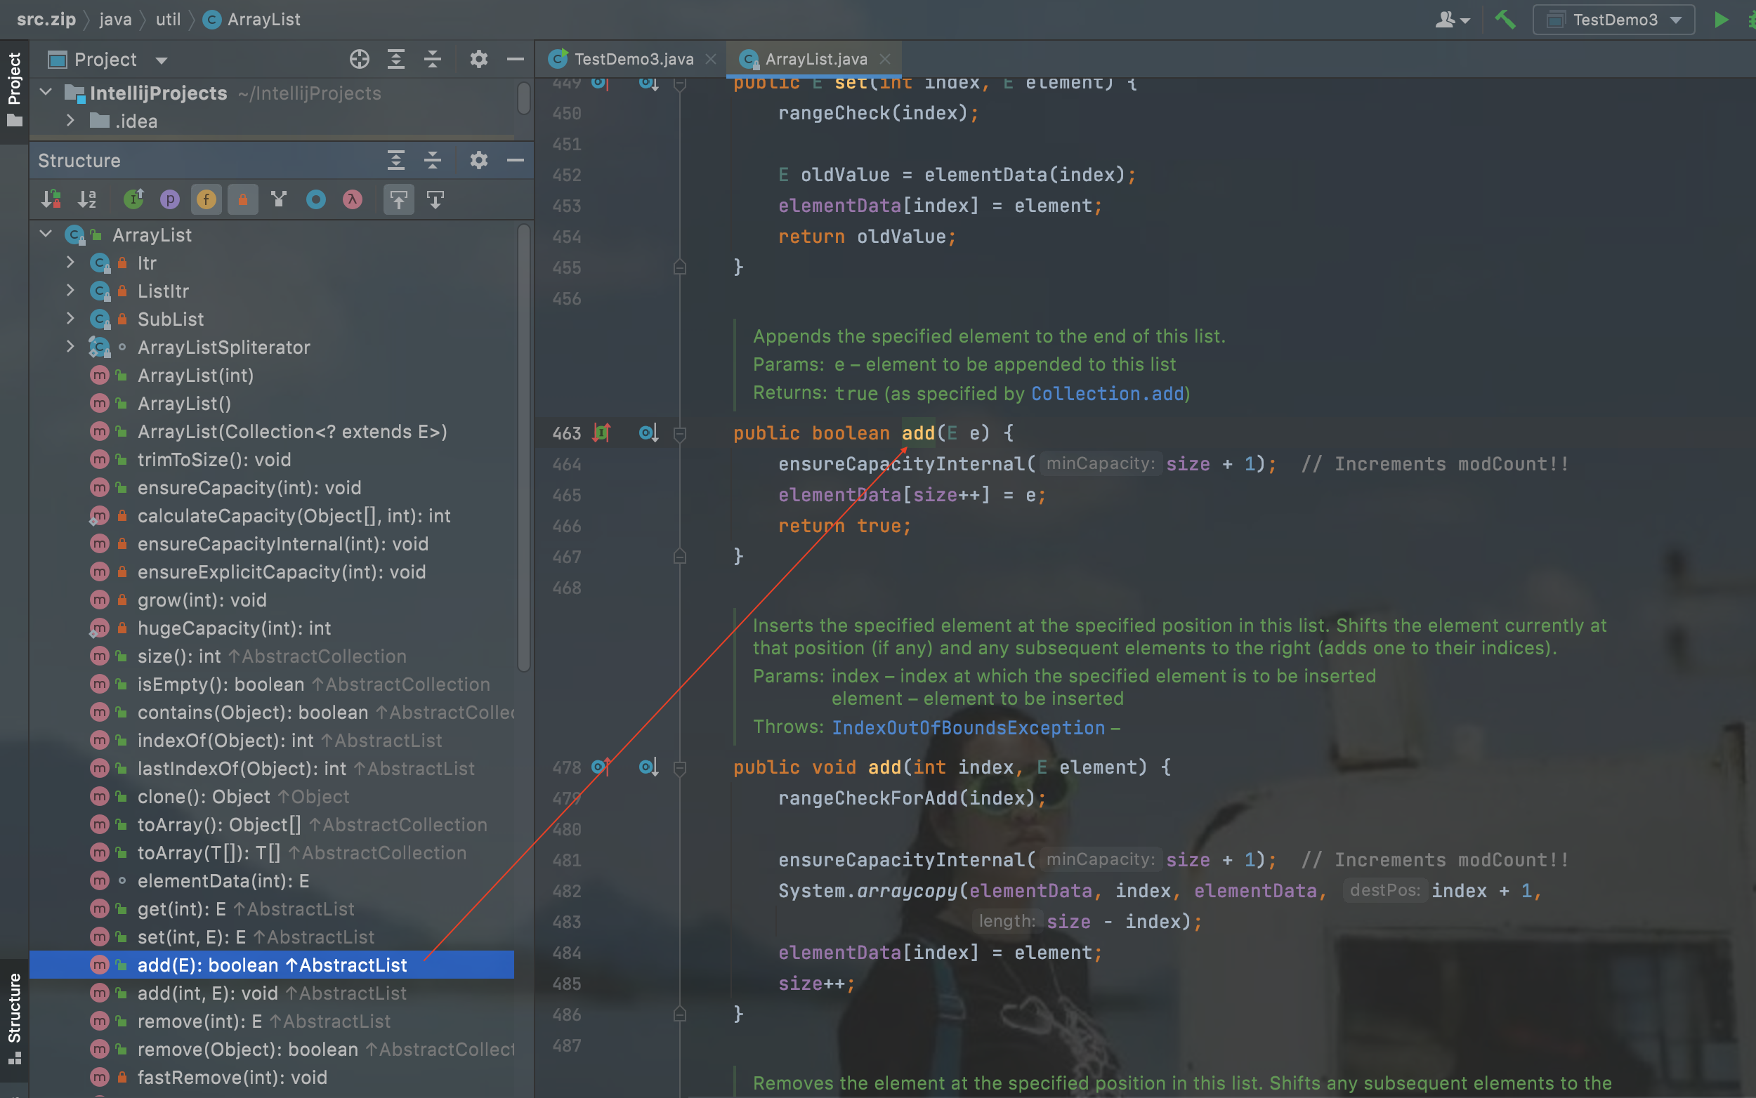Click util breadcrumb segment
1756x1098 pixels.
(x=169, y=20)
